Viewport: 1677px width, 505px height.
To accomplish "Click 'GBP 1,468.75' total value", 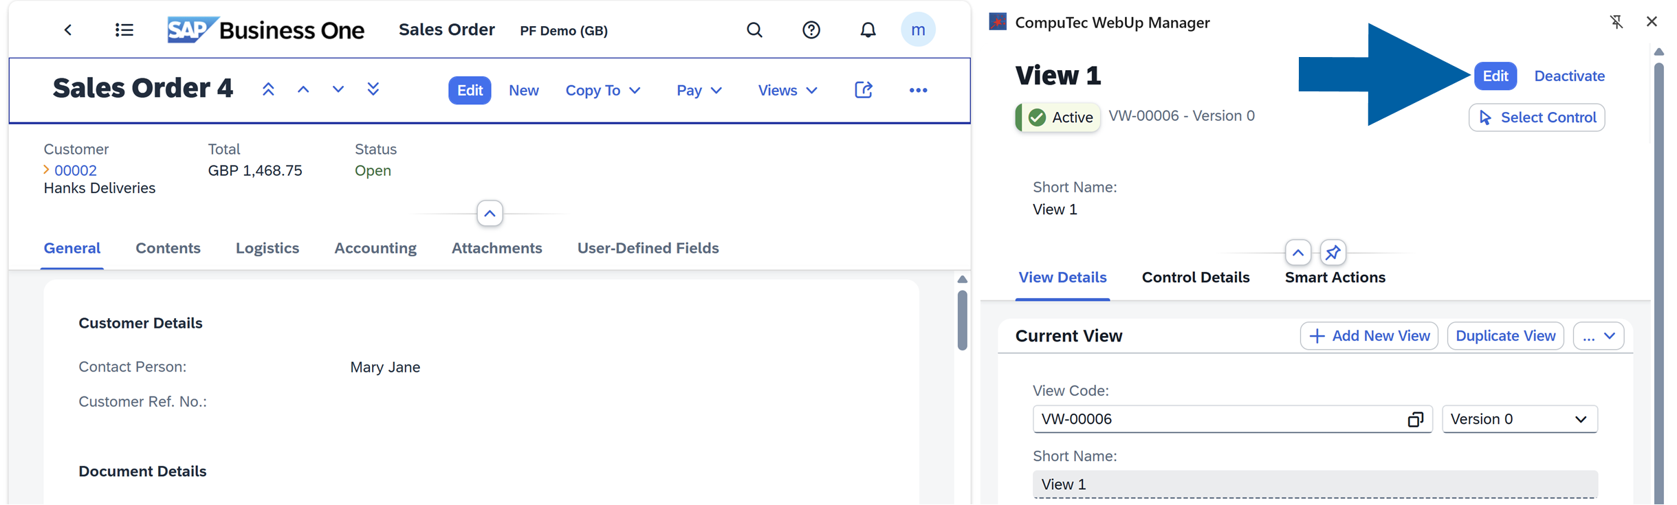I will pos(255,170).
